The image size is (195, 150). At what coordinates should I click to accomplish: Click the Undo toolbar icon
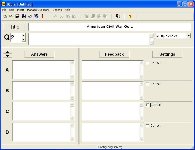click(55, 16)
